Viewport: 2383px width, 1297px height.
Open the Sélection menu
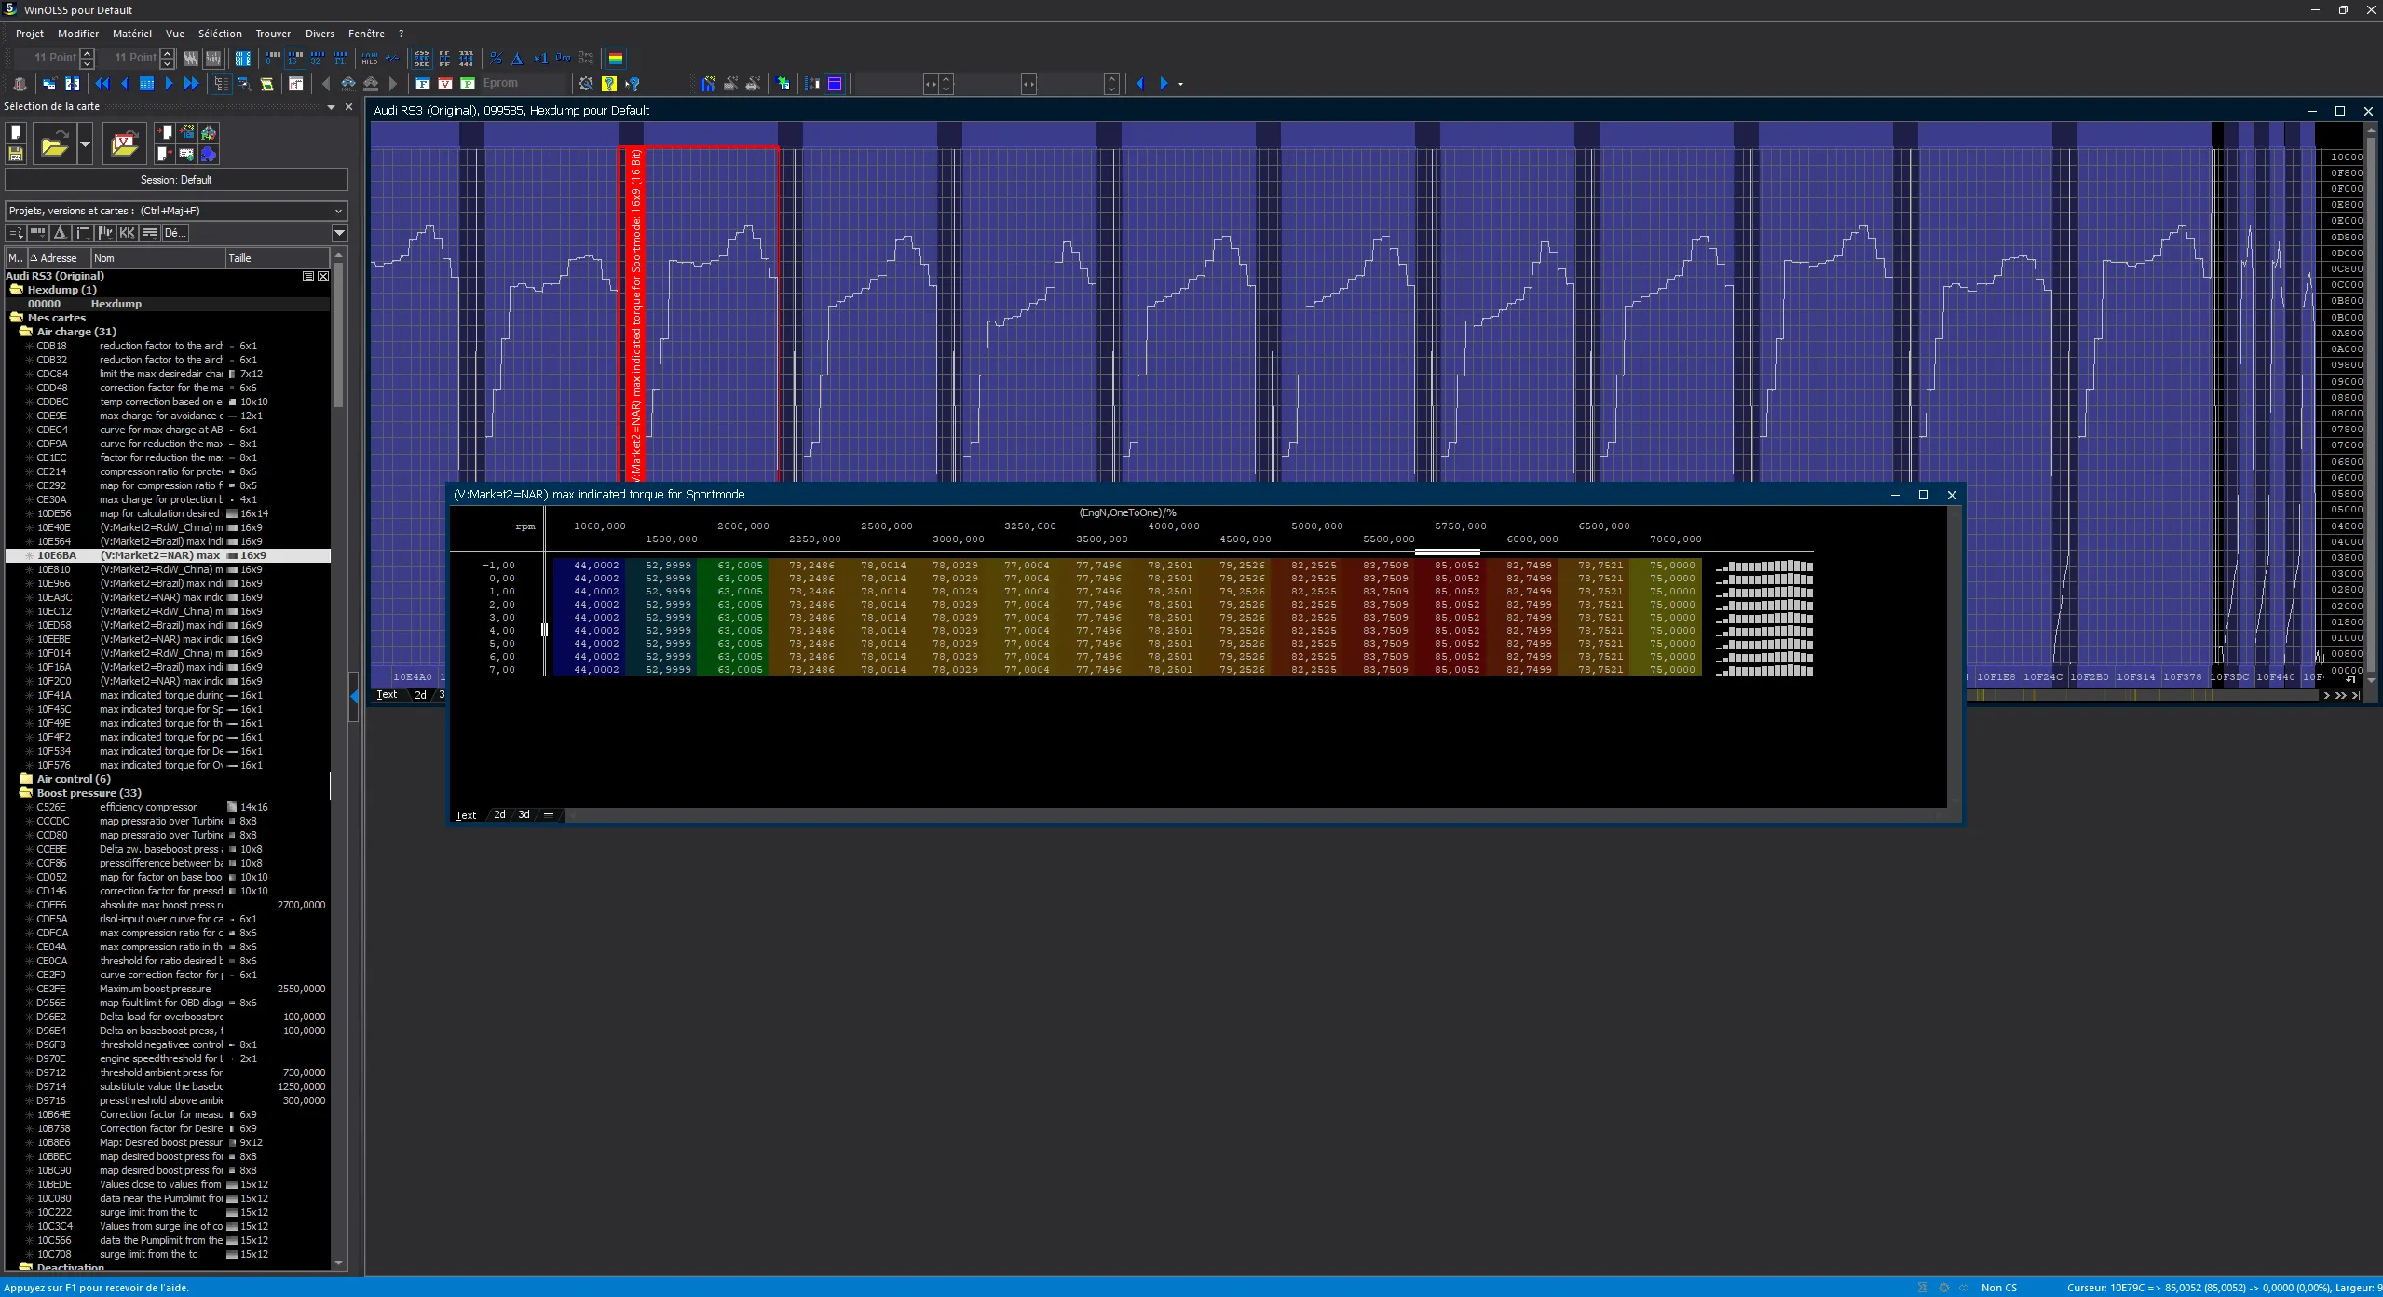(x=220, y=34)
